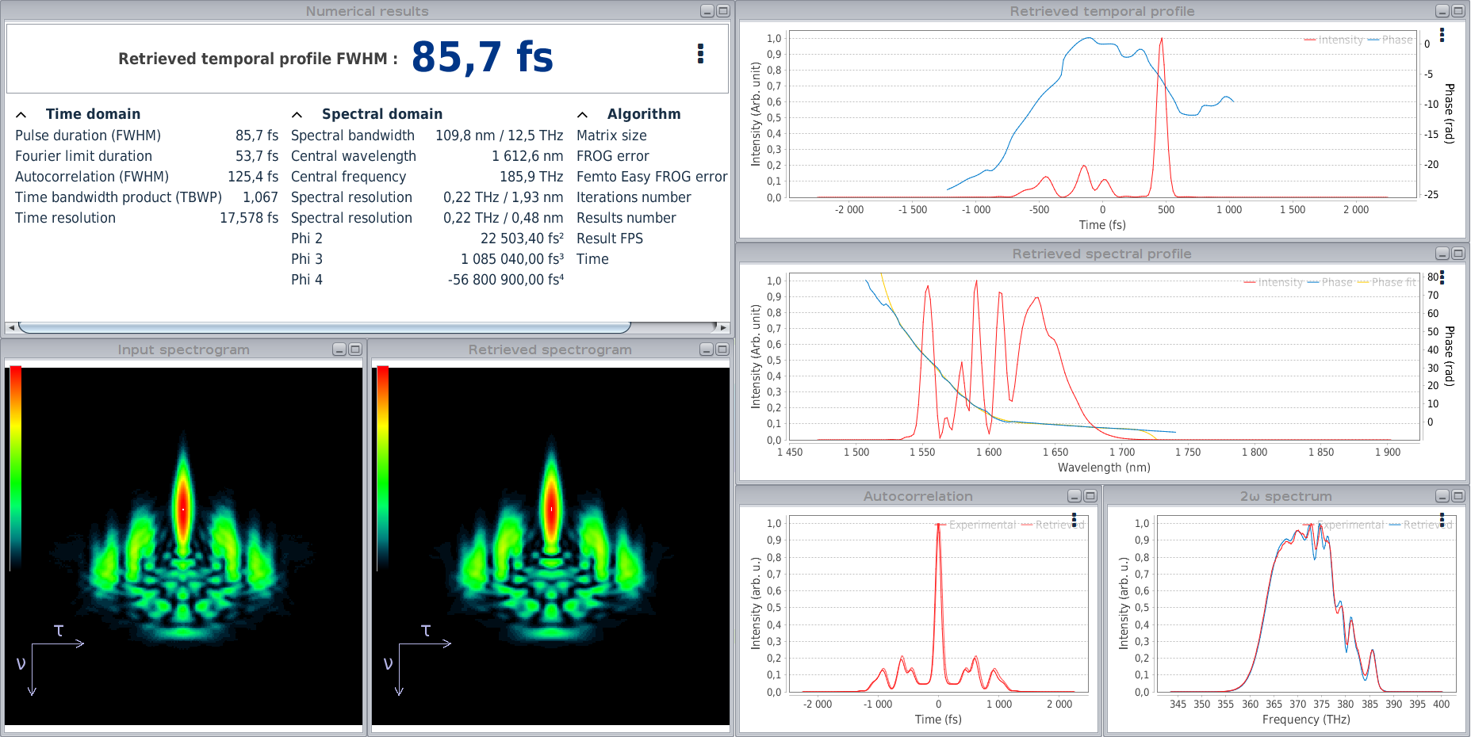Collapse the Spectral domain section
This screenshot has width=1471, height=737.
click(x=297, y=115)
